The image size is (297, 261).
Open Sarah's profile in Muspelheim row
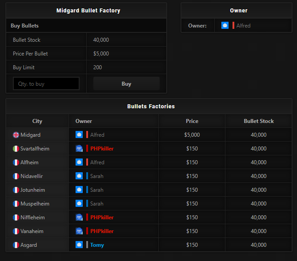point(96,204)
